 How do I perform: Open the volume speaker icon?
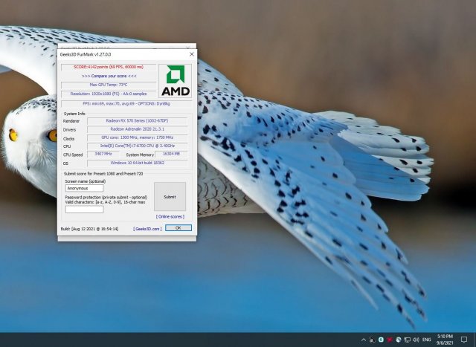click(415, 339)
